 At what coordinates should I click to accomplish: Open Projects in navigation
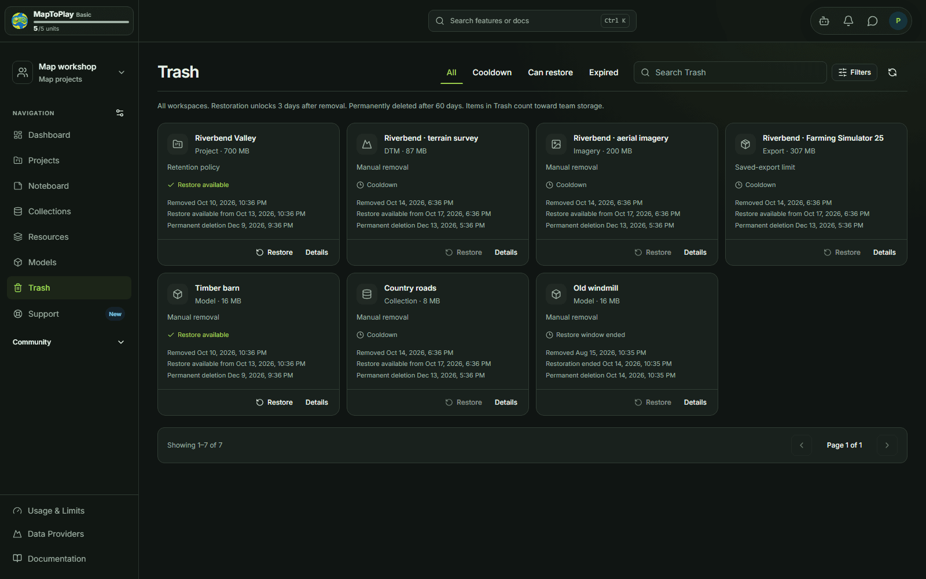69,160
